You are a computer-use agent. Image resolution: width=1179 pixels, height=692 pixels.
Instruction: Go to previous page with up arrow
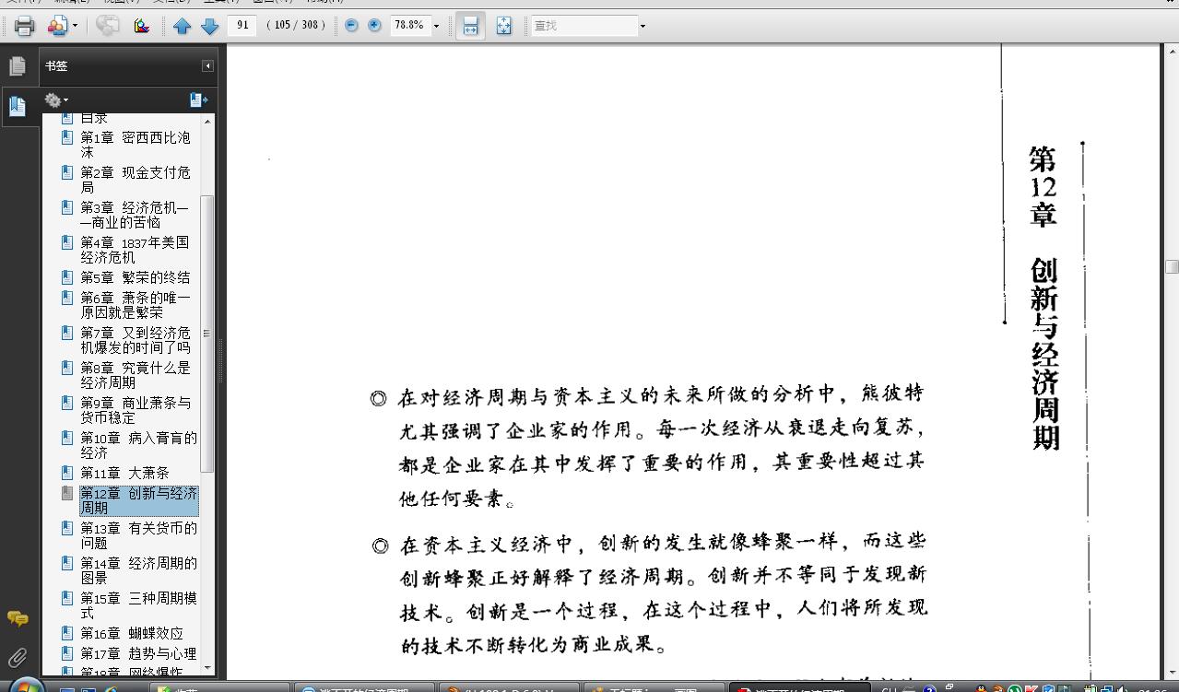pos(182,26)
